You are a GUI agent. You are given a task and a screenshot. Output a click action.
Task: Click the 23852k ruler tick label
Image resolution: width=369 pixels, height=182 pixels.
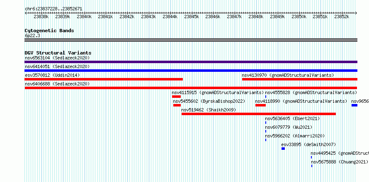tap(342, 17)
